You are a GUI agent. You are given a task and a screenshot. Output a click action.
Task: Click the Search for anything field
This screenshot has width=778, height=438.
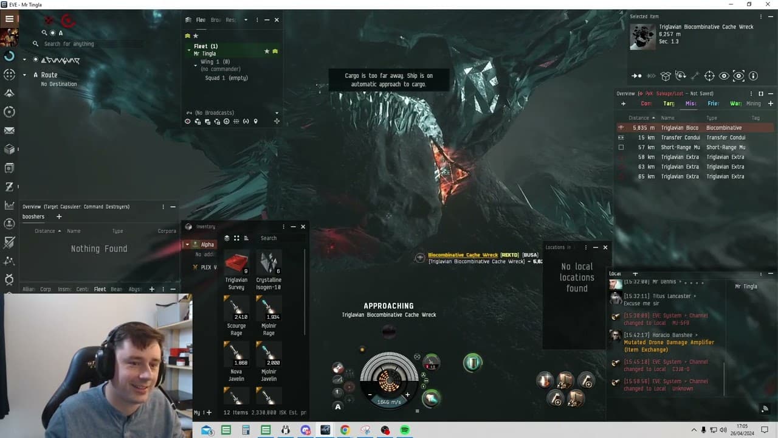point(88,44)
